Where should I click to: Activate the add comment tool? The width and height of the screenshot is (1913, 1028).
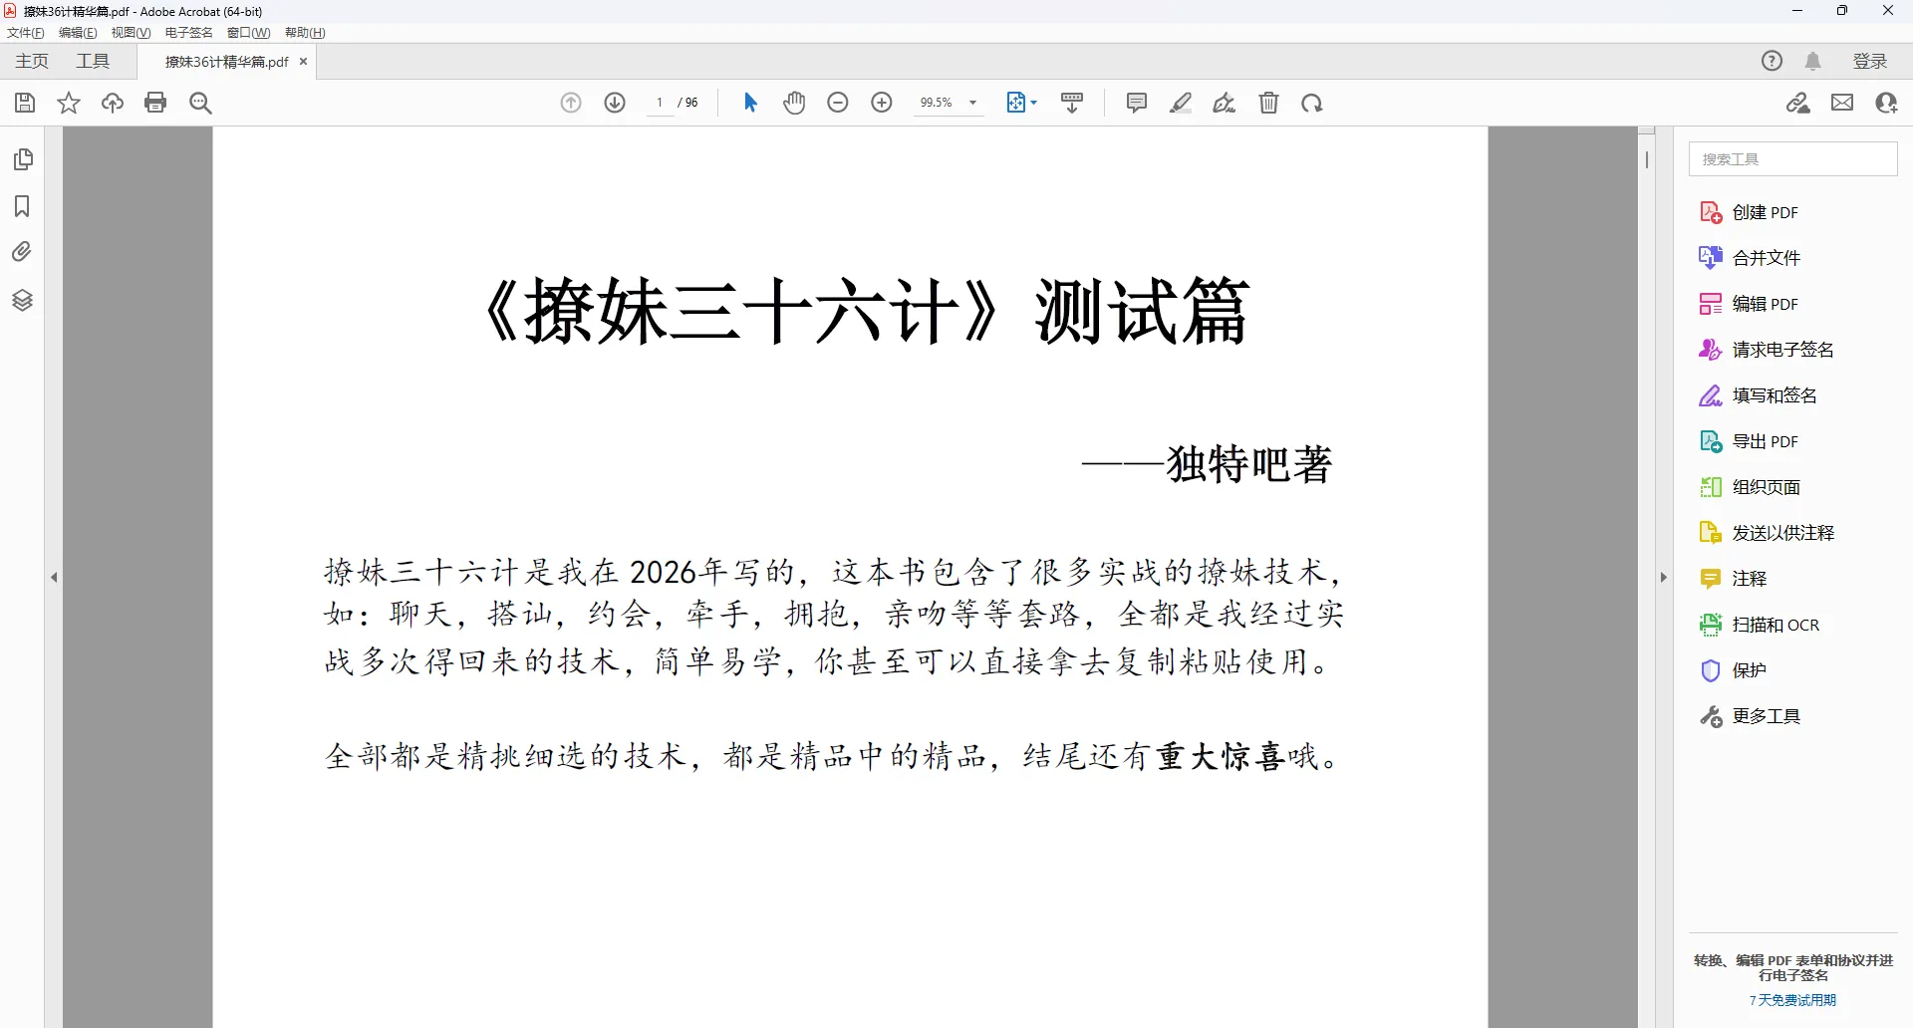tap(1136, 103)
